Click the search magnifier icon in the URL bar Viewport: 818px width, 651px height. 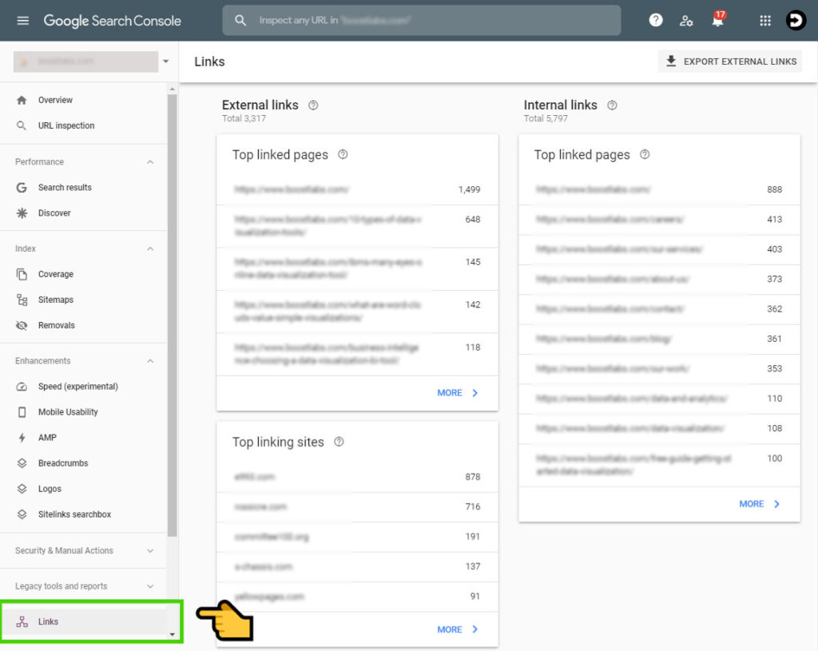[x=240, y=20]
